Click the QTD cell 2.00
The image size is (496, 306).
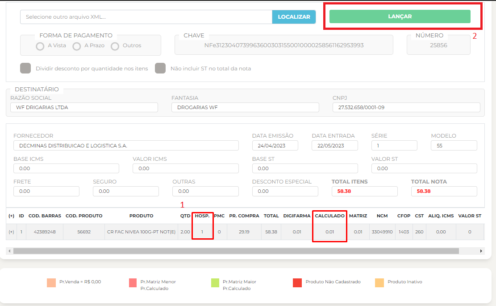[185, 232]
